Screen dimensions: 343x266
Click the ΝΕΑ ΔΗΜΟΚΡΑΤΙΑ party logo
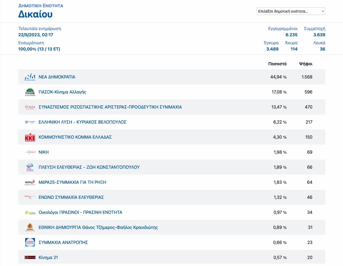click(30, 77)
